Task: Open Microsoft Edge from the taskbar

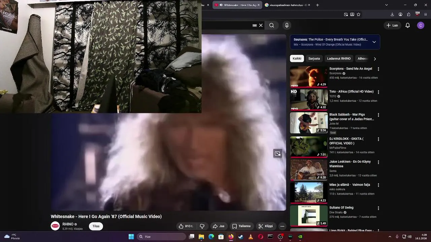Action: point(211,237)
